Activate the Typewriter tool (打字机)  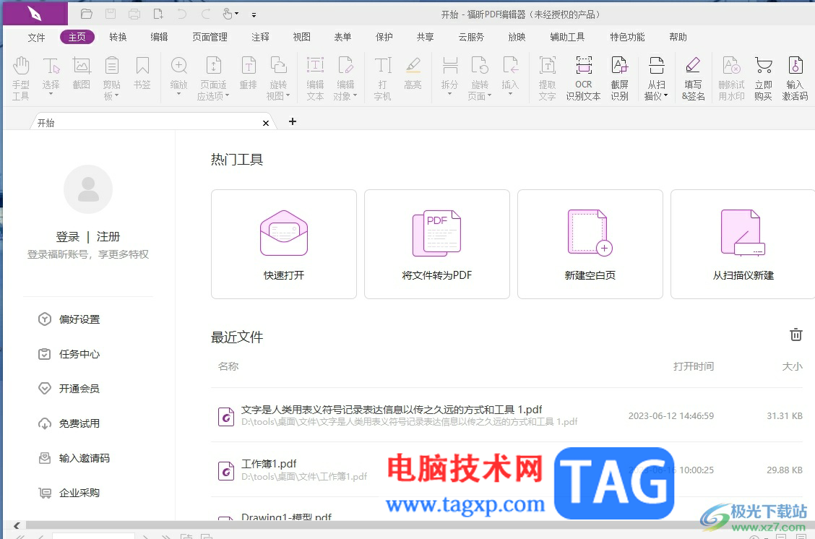pyautogui.click(x=382, y=78)
